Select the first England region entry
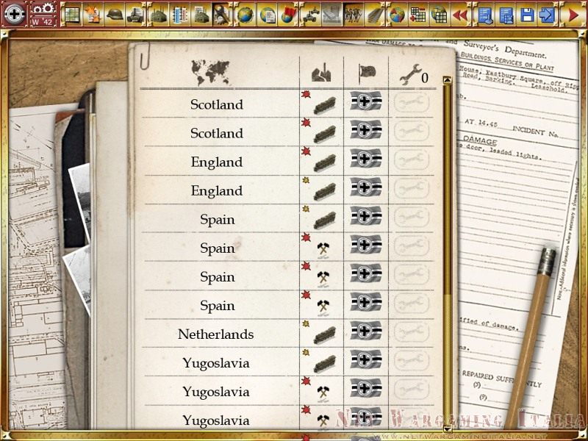The height and width of the screenshot is (441, 588). tap(216, 162)
